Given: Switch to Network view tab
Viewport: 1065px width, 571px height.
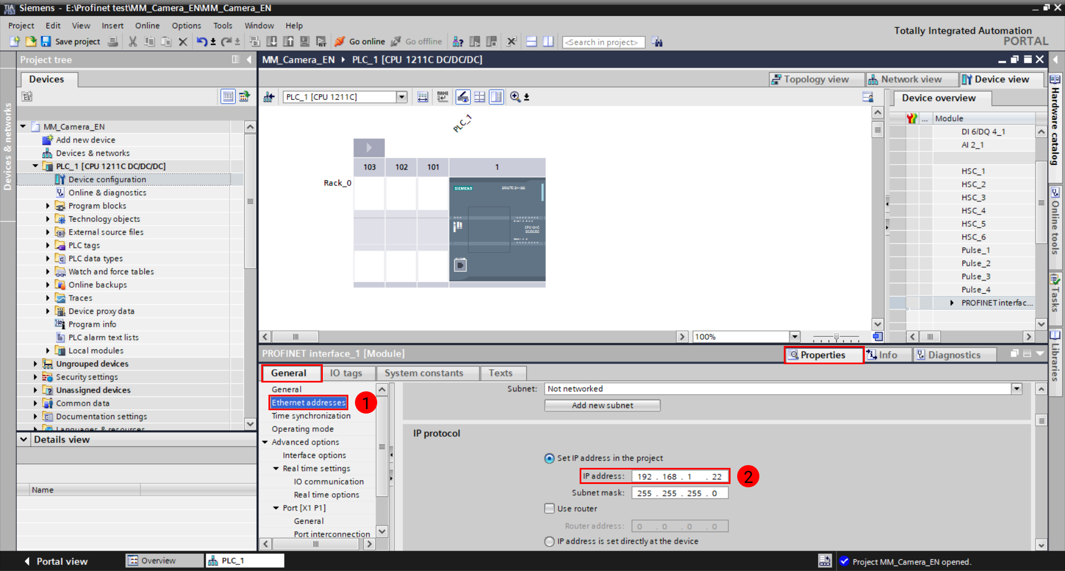Looking at the screenshot, I should [911, 79].
